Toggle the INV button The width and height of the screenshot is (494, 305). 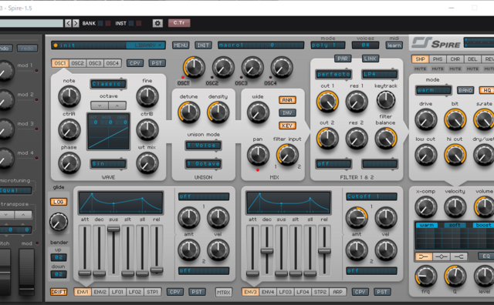pos(287,112)
